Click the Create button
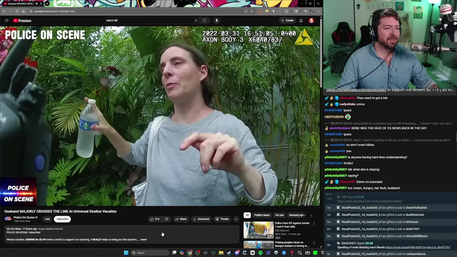Image resolution: width=457 pixels, height=257 pixels. (287, 21)
